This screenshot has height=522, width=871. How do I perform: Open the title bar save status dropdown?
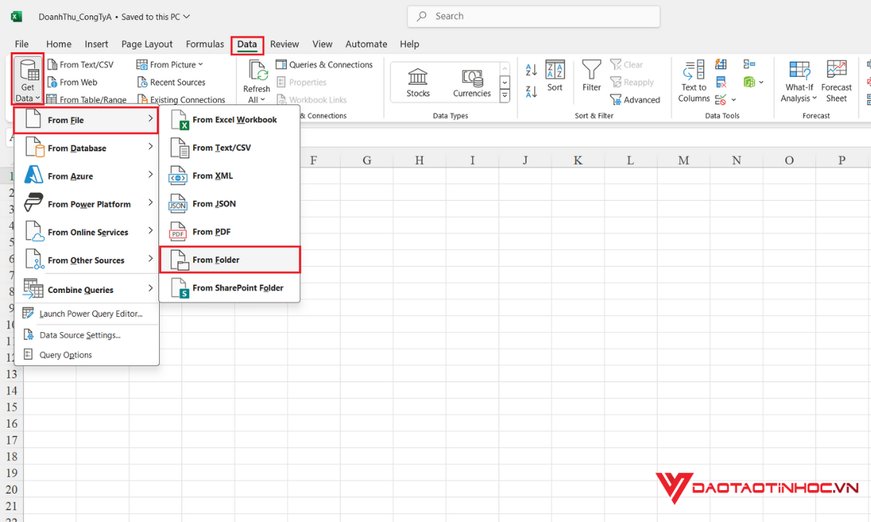[x=187, y=16]
